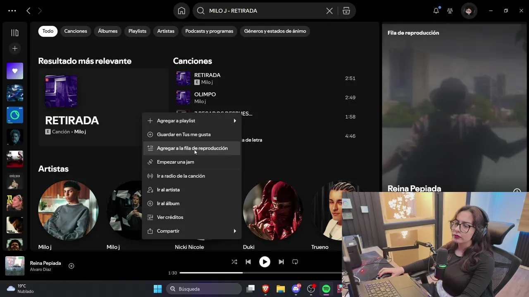
Task: Open the green circle playlist in sidebar
Action: (x=15, y=115)
